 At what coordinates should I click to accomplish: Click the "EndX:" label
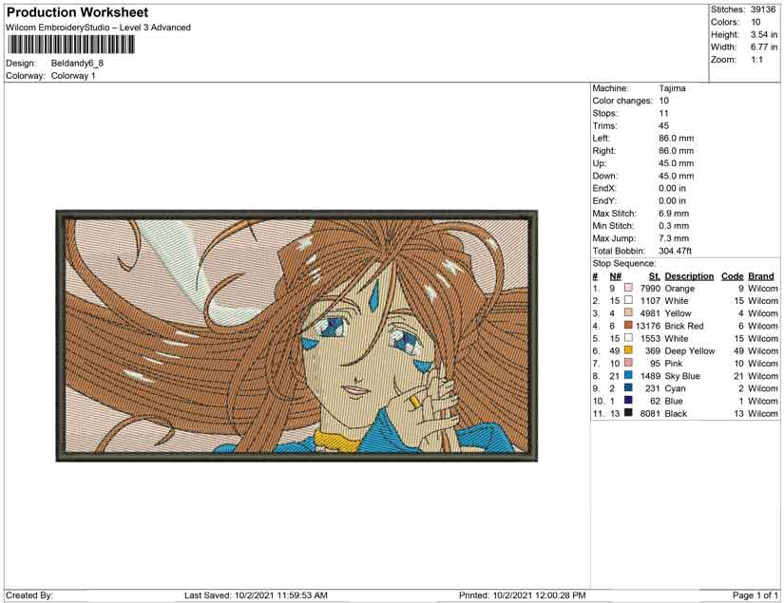pos(604,188)
